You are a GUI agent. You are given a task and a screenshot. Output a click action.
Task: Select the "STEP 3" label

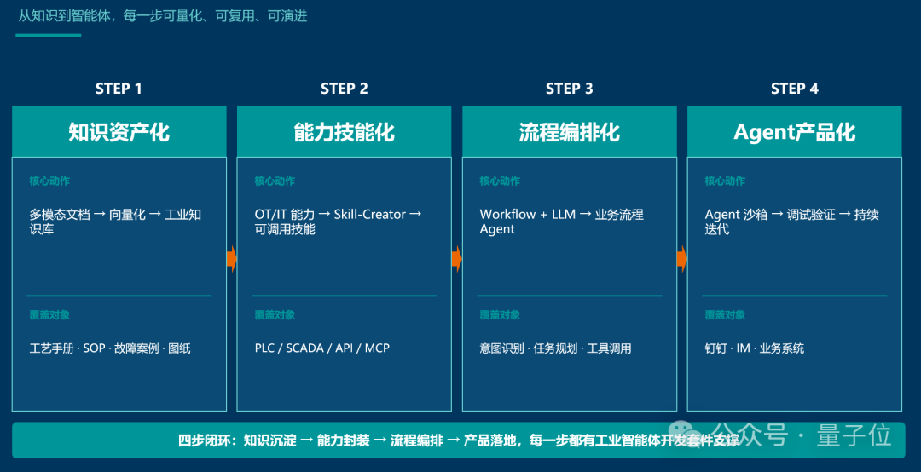pos(569,89)
